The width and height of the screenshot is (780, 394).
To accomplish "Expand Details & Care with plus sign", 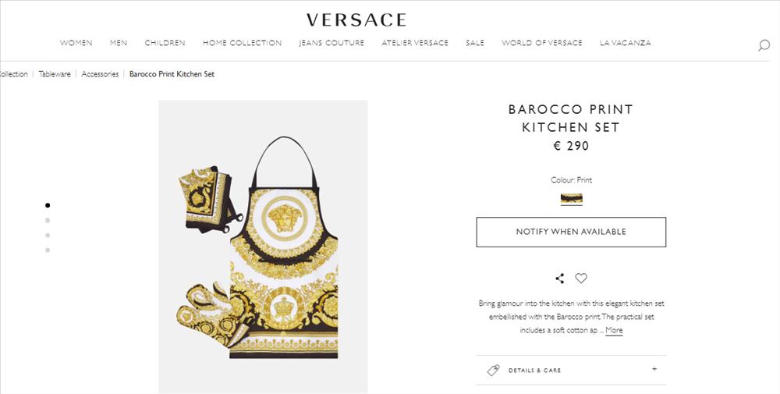I will 654,369.
